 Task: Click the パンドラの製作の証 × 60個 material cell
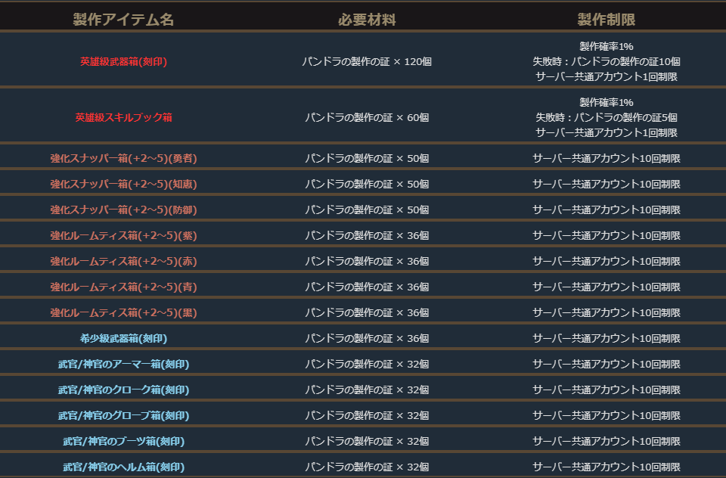[x=367, y=117]
